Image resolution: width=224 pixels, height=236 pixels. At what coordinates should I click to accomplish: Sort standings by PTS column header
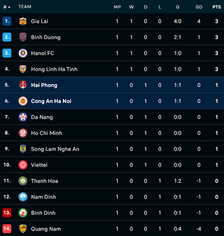pos(216,7)
